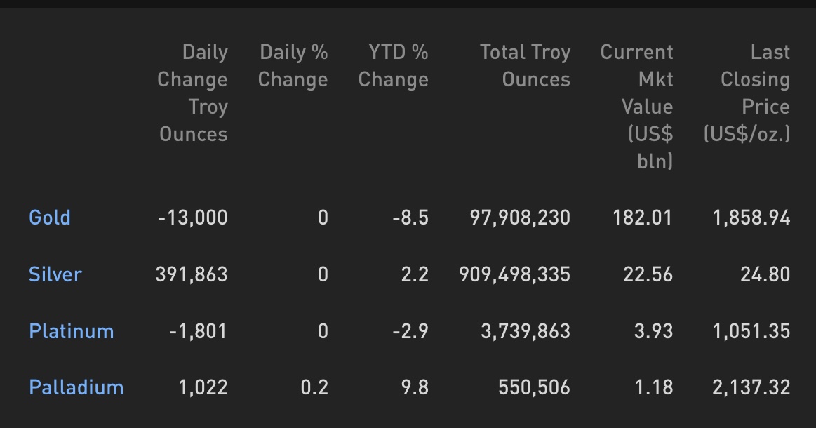
Task: Select Platinum's total ounces 3,739,863
Action: [x=526, y=331]
